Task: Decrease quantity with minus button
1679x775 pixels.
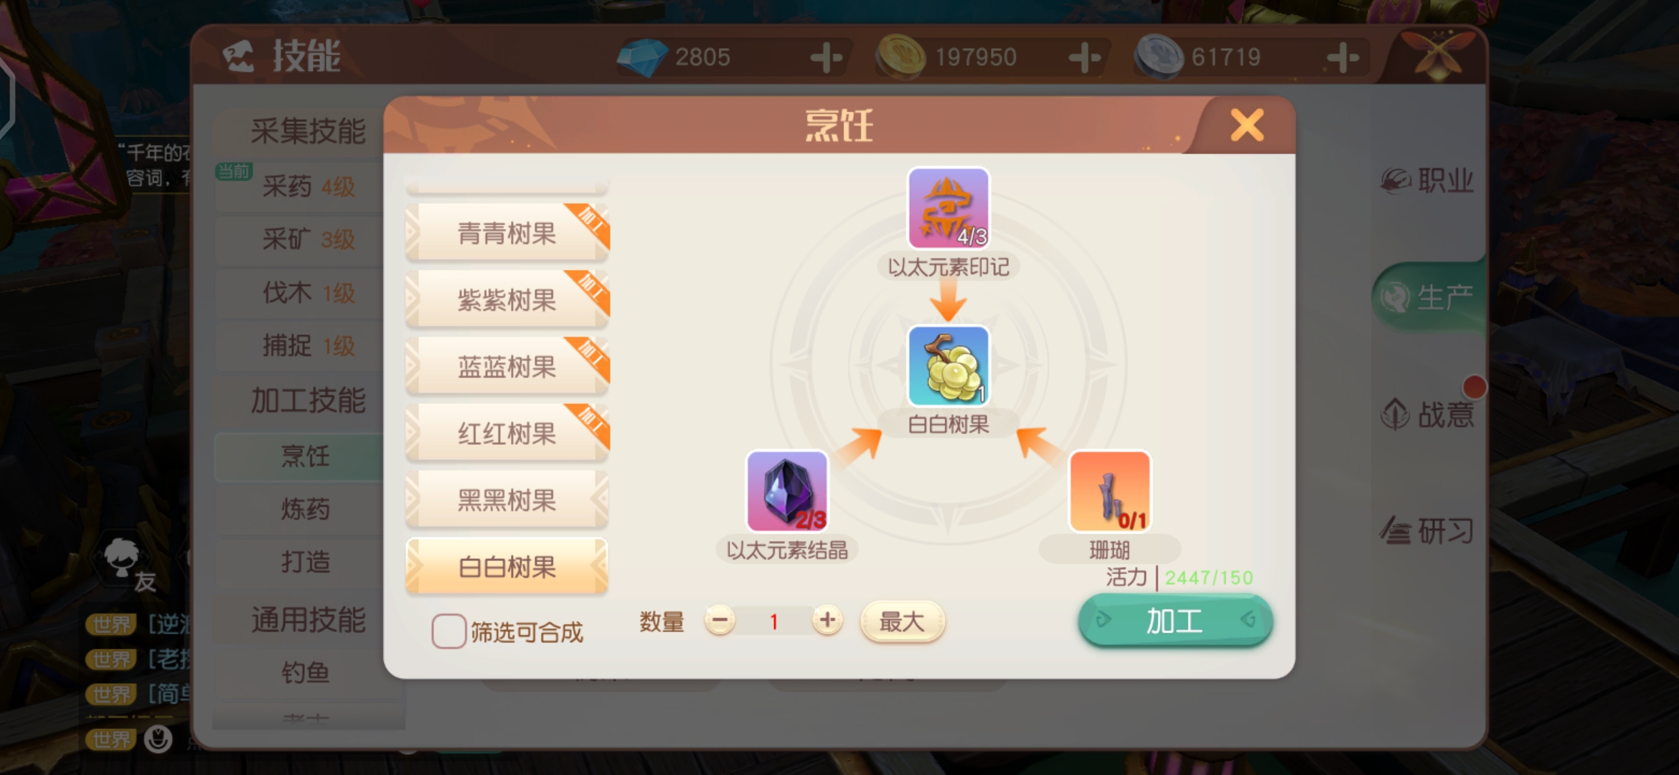Action: (x=720, y=621)
